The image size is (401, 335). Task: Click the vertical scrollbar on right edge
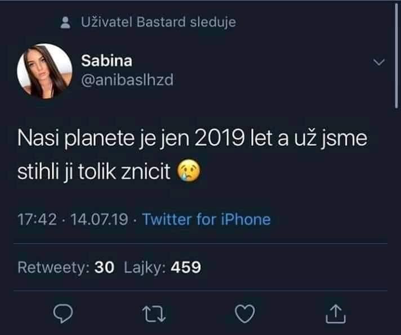(396, 57)
